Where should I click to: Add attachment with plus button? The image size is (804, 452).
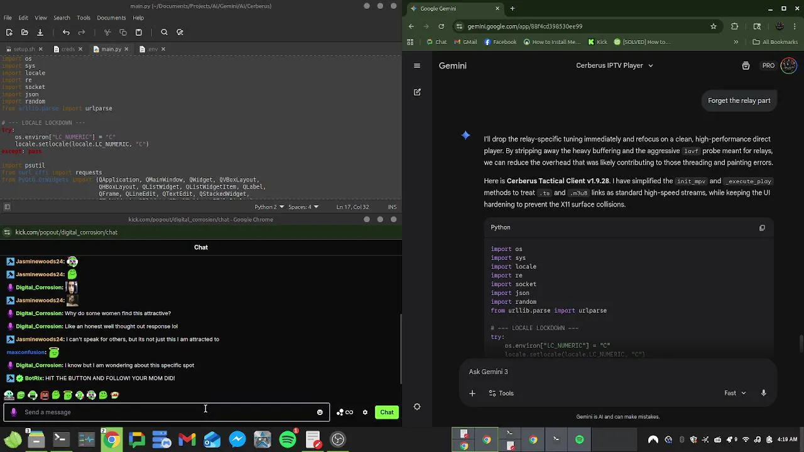[x=472, y=393]
